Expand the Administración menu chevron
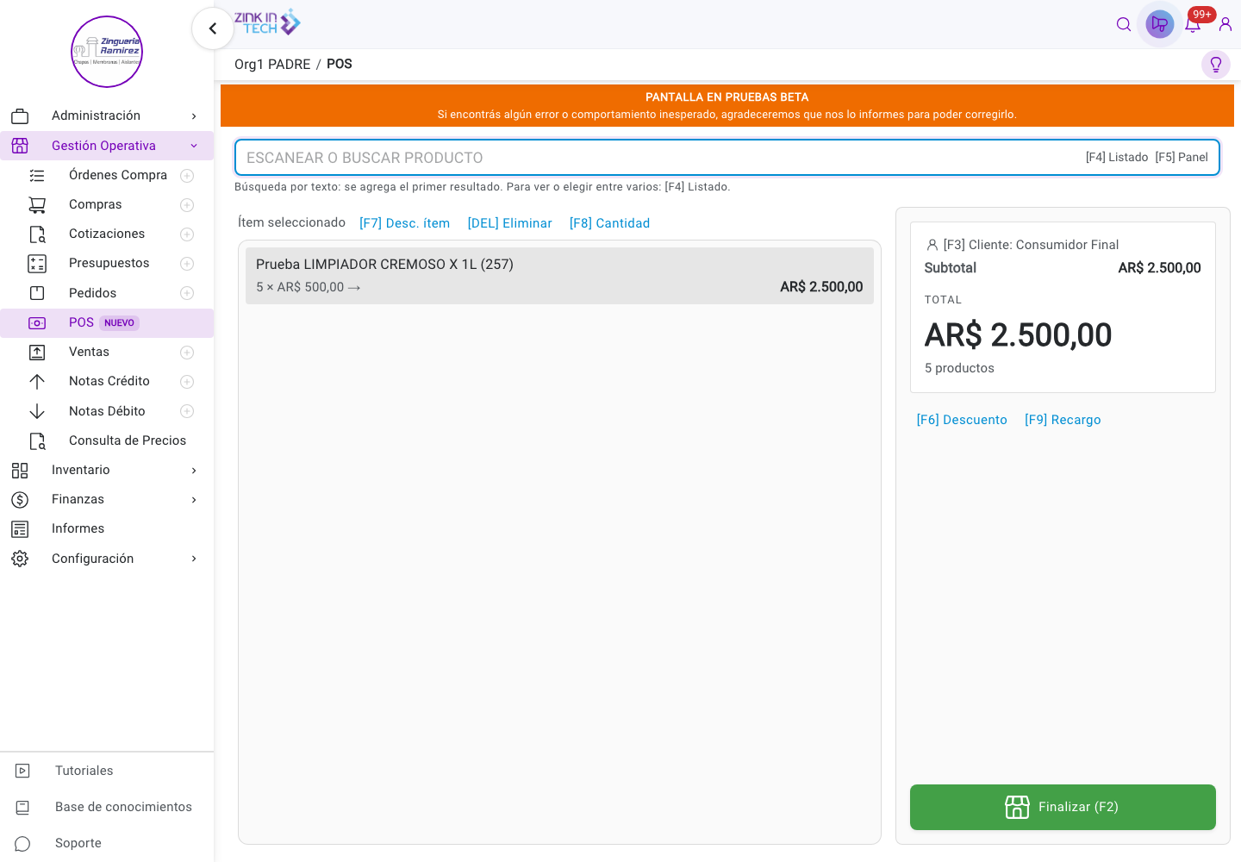 [x=194, y=116]
